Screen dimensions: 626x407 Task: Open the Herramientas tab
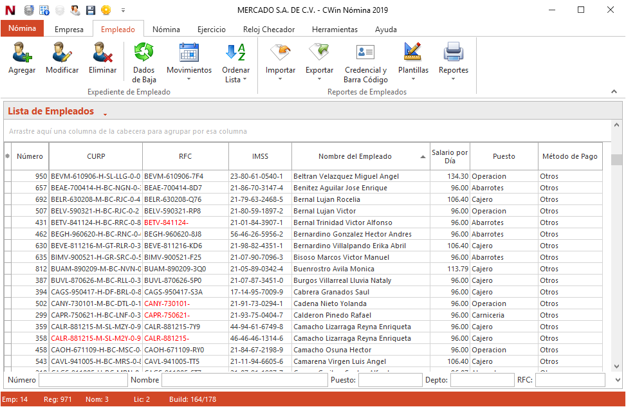tap(335, 30)
